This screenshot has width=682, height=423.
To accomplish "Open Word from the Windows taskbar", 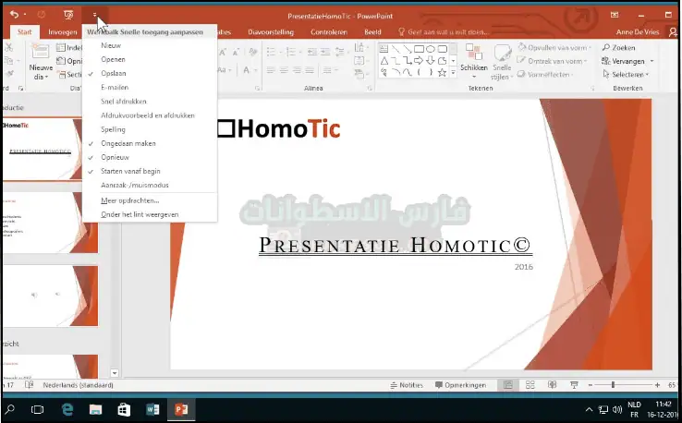I will tap(152, 408).
